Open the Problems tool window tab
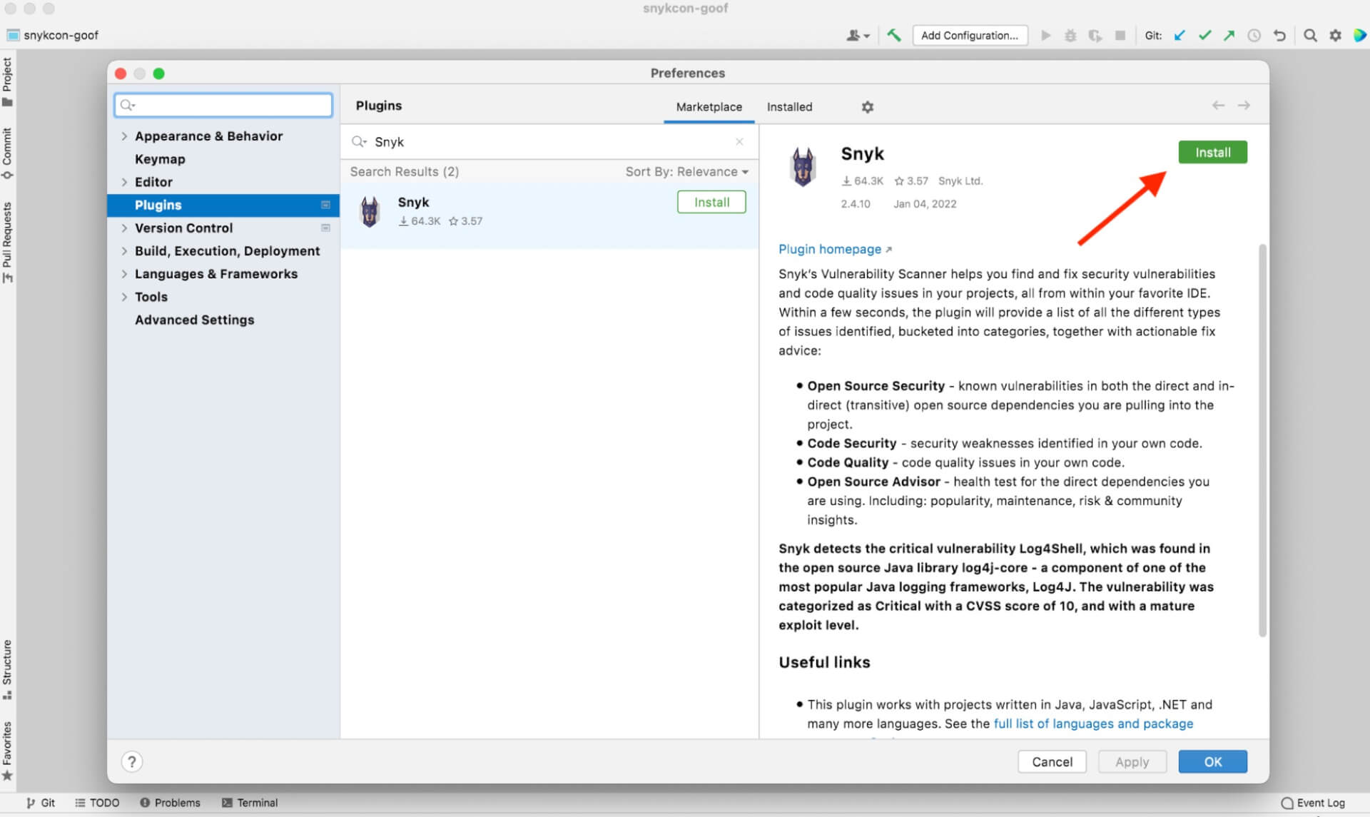1370x817 pixels. click(170, 803)
